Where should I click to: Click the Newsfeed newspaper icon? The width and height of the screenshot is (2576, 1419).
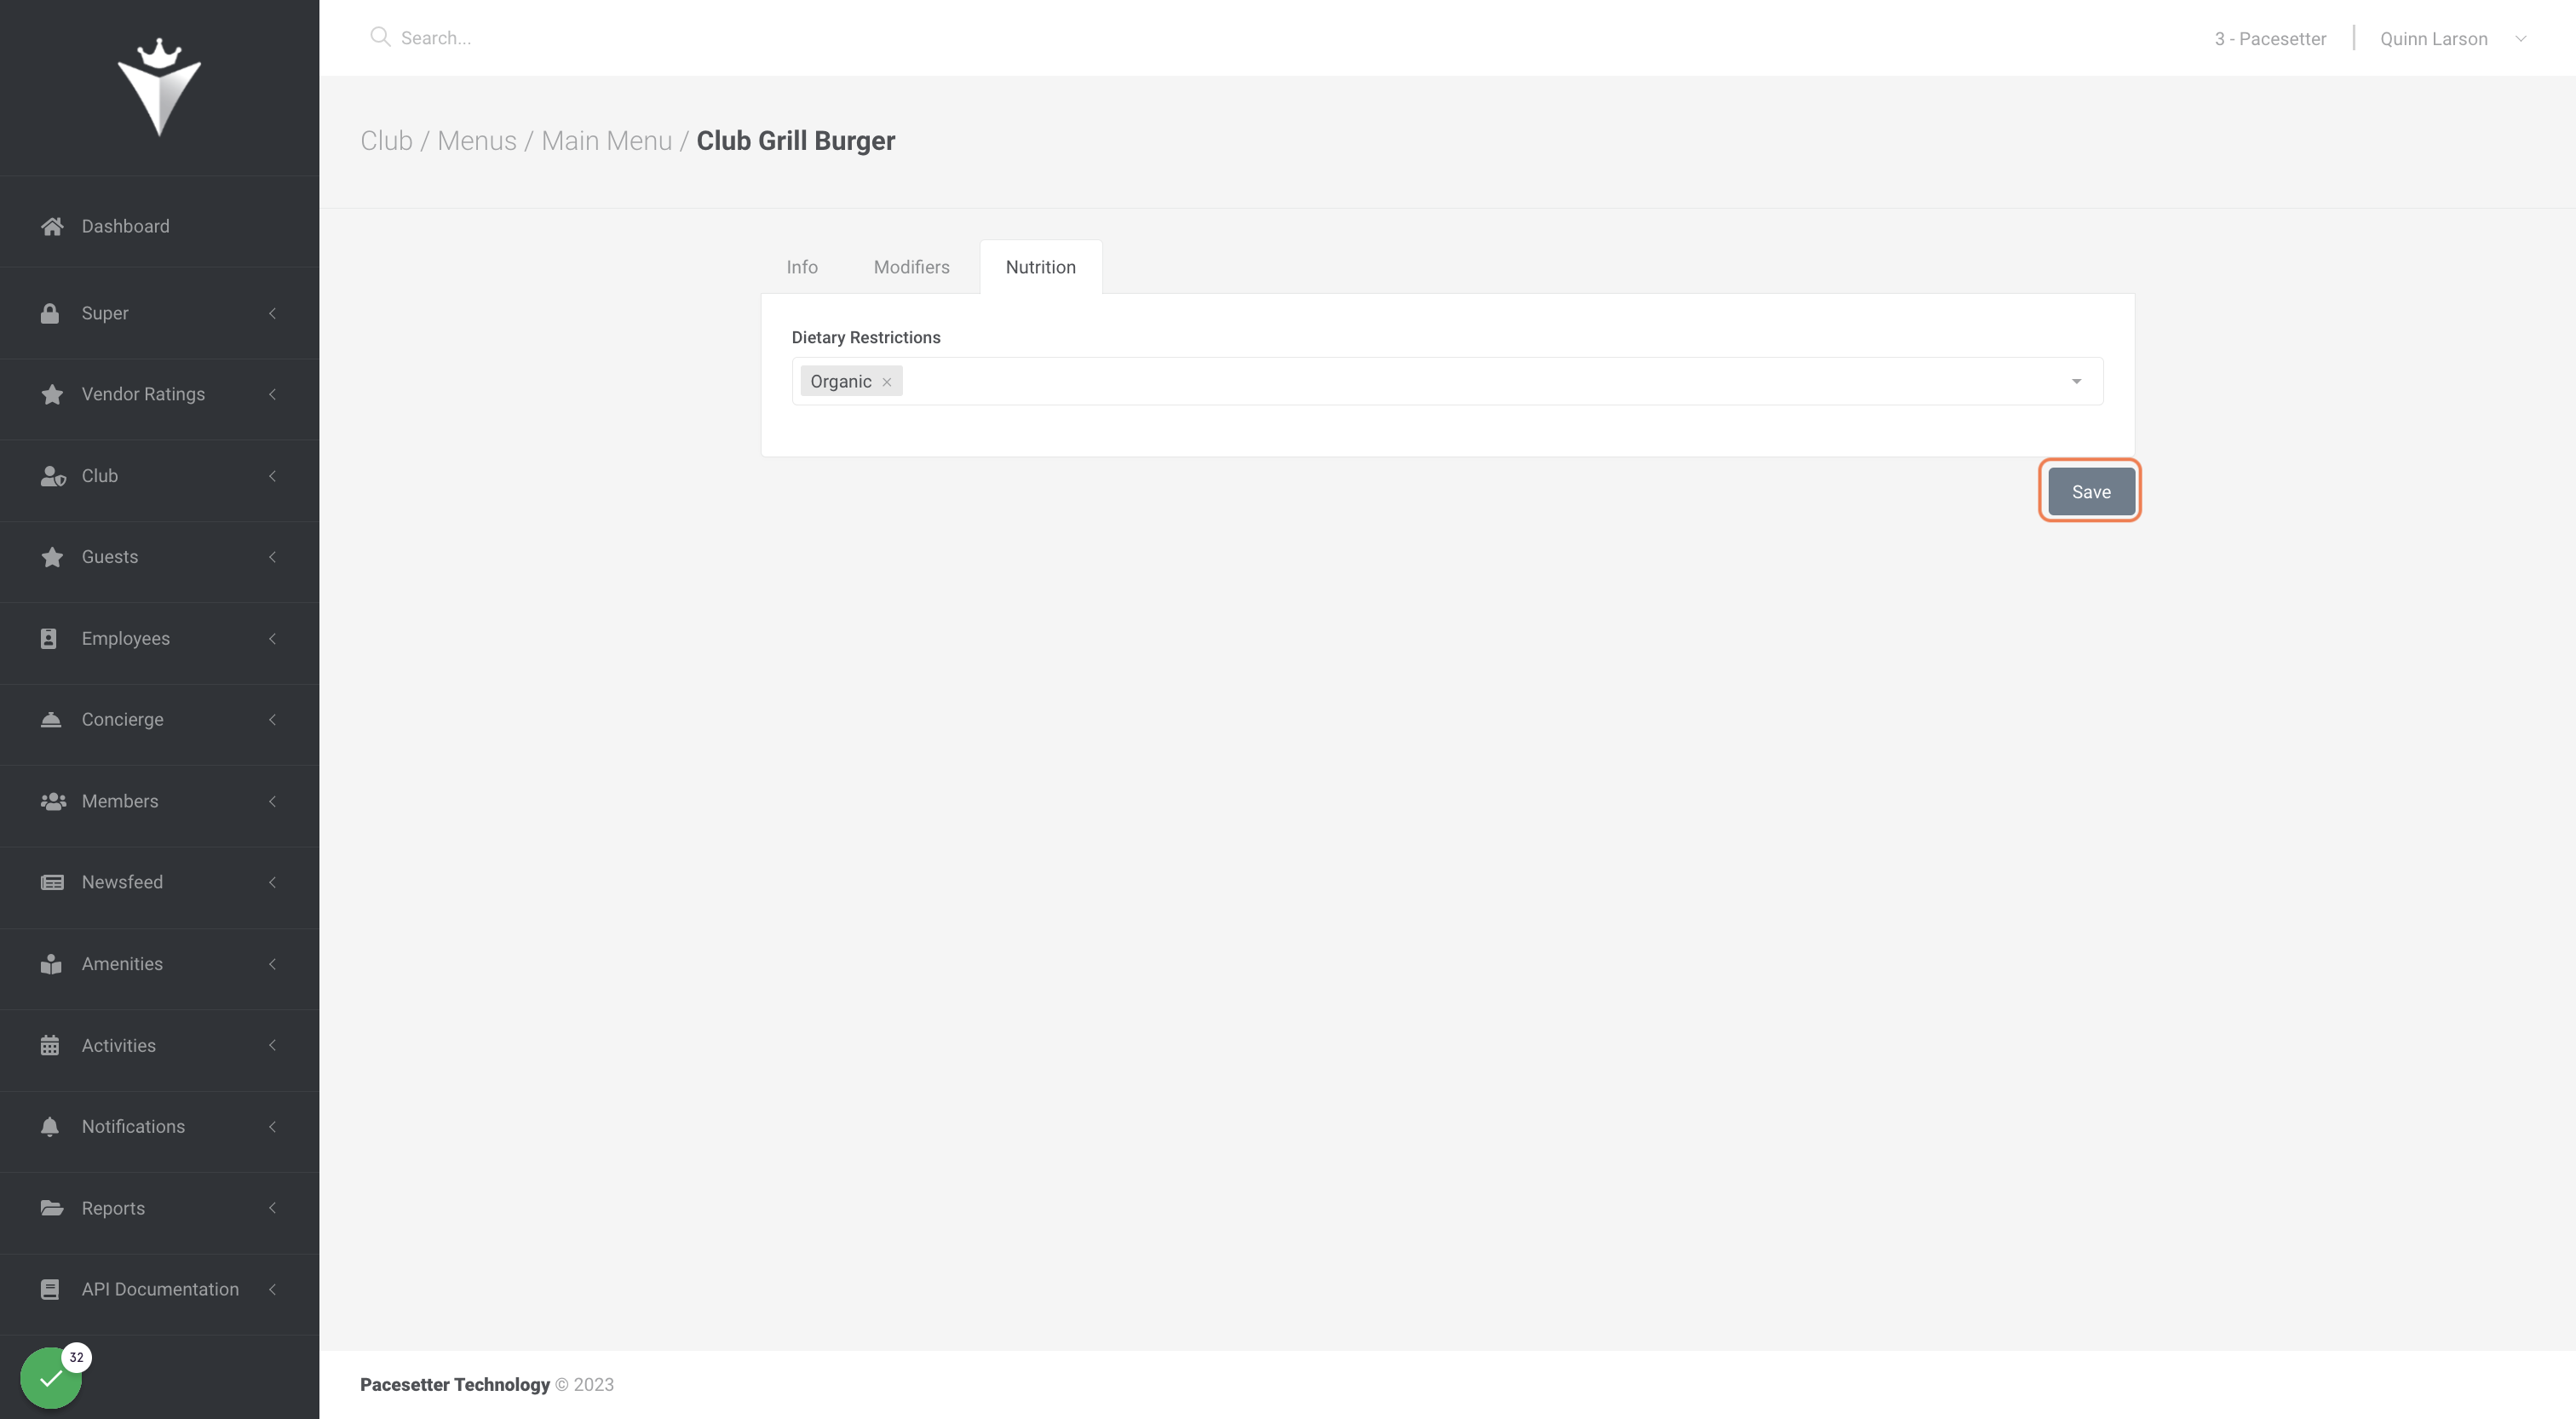tap(52, 882)
